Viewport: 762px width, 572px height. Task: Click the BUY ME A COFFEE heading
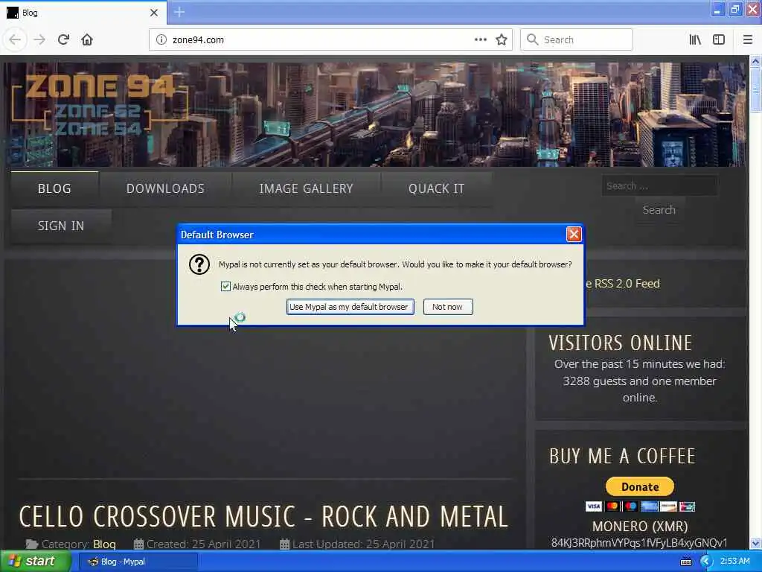[x=623, y=457]
